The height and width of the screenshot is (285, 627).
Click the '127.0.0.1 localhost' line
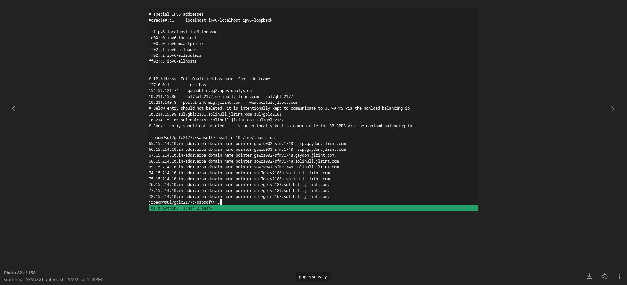click(x=178, y=85)
